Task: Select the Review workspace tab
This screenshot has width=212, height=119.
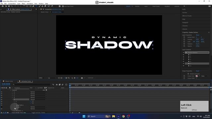Action: [x=137, y=6]
